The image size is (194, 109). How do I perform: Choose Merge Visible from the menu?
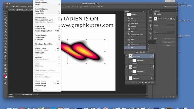point(47,84)
